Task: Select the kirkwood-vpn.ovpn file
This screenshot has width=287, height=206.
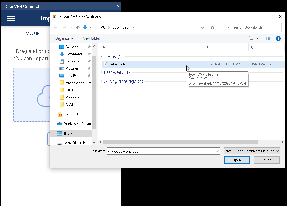Action: [x=125, y=64]
